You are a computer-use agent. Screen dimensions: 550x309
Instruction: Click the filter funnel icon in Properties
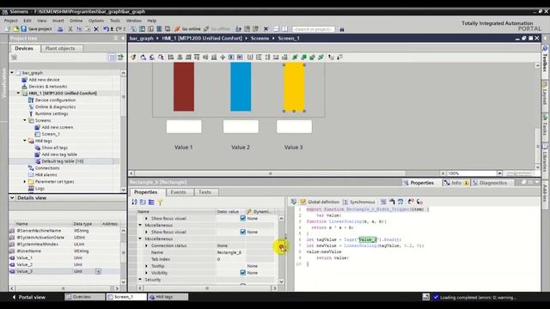(160, 203)
